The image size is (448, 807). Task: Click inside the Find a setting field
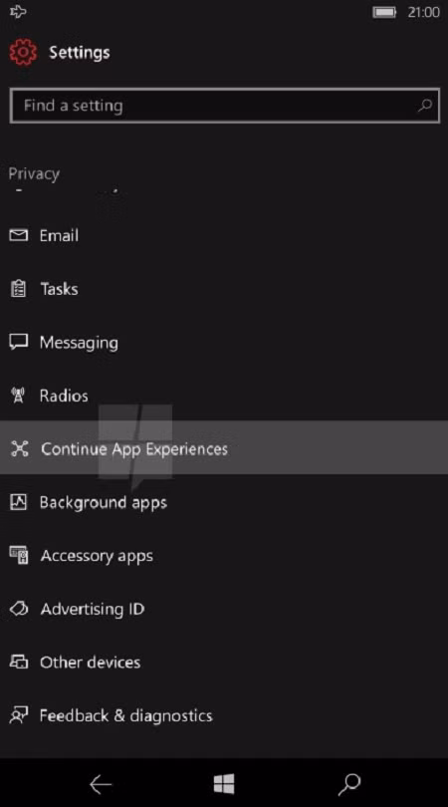pyautogui.click(x=224, y=106)
